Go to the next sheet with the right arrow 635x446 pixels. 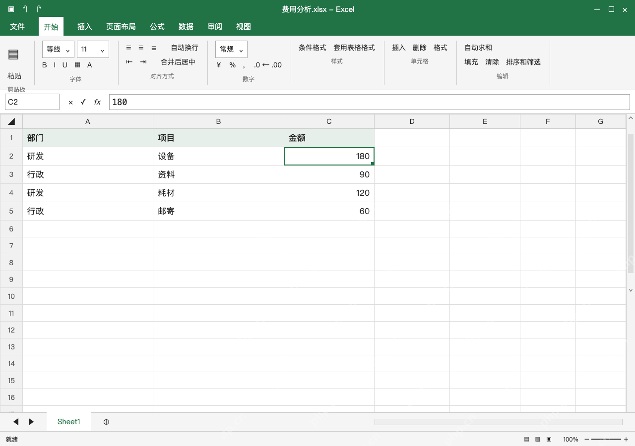(x=31, y=422)
